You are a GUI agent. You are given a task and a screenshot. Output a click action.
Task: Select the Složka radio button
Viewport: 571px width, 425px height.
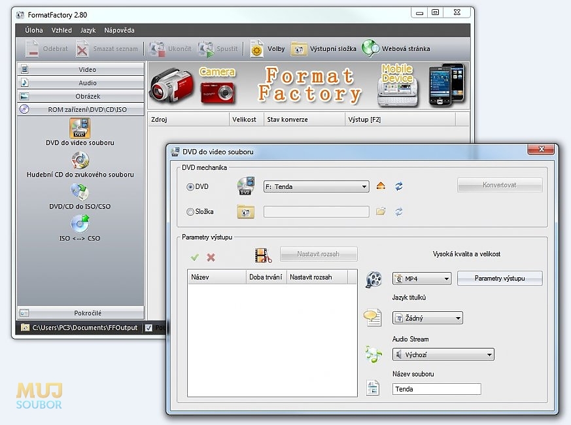(x=190, y=212)
